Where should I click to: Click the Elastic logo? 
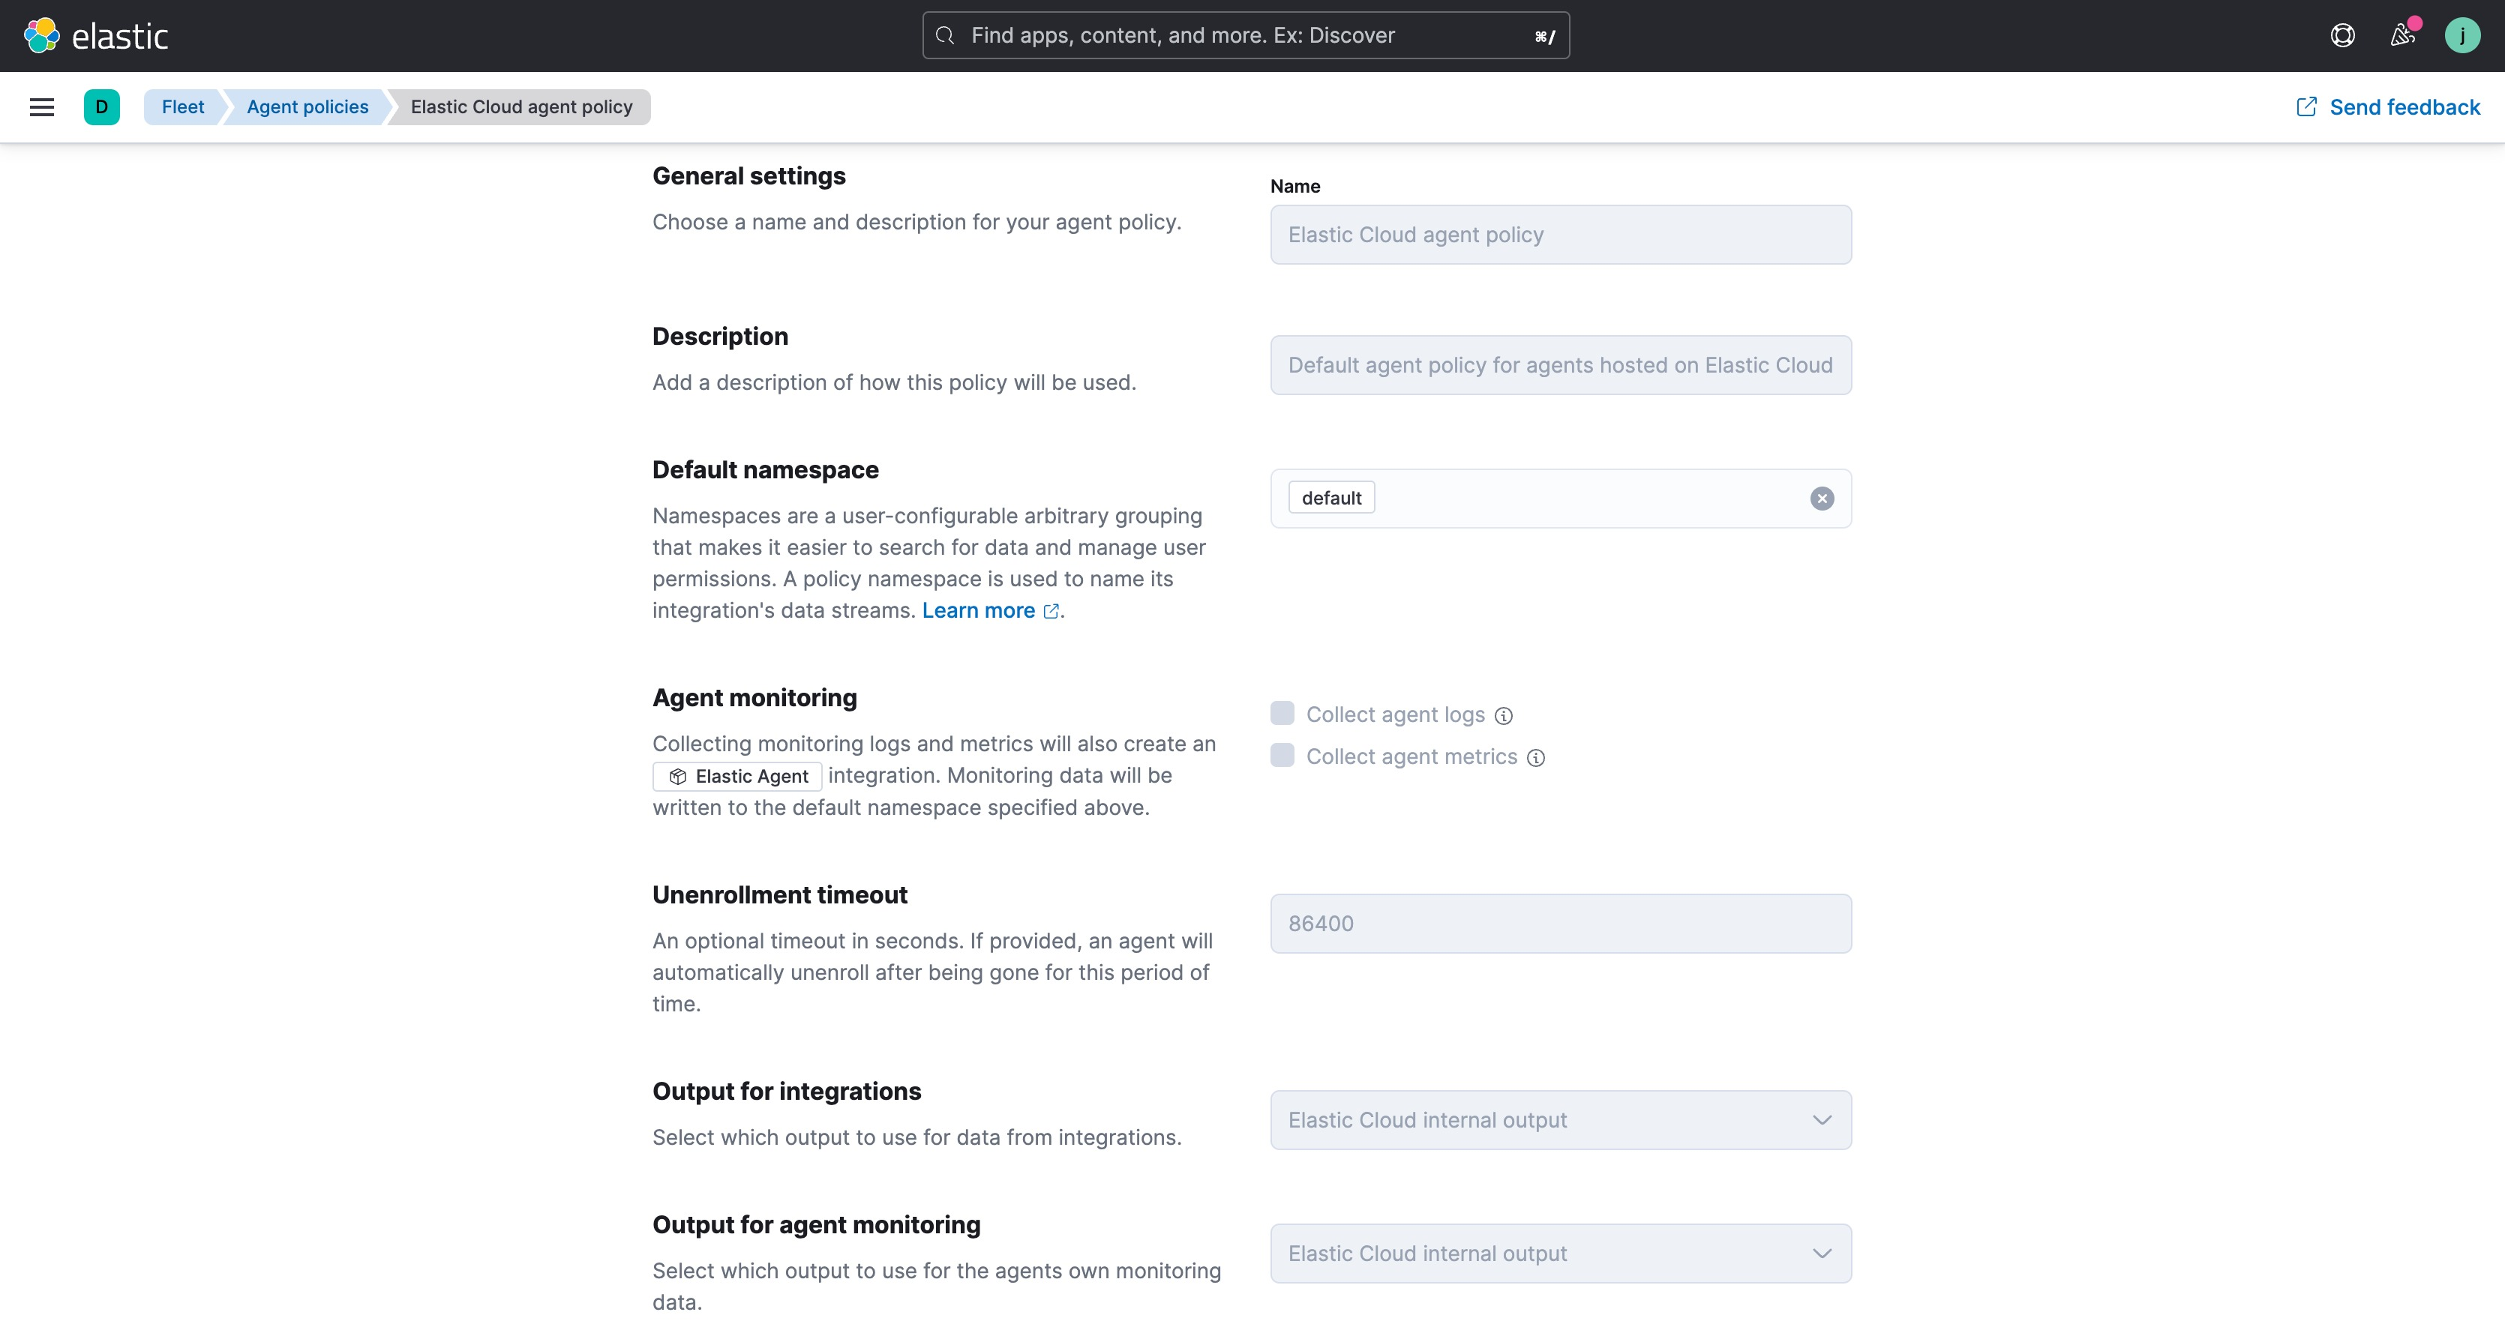click(96, 35)
